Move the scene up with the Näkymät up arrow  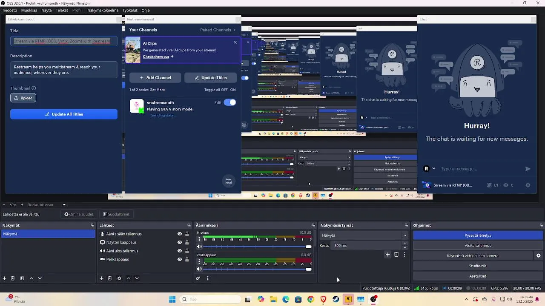click(x=32, y=278)
